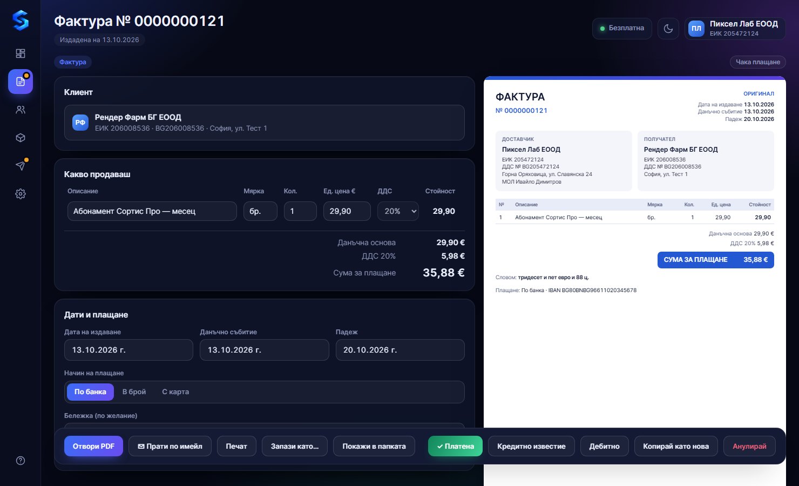Open the paper plane send icon in sidebar
Image resolution: width=799 pixels, height=486 pixels.
coord(21,166)
